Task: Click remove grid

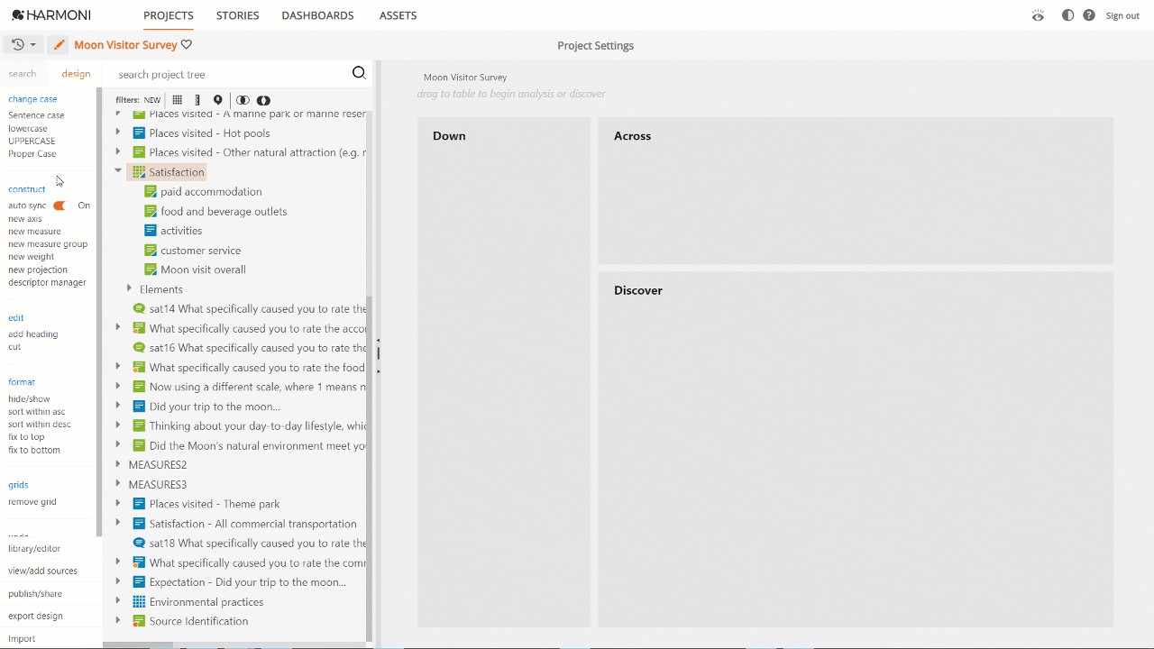Action: click(32, 501)
